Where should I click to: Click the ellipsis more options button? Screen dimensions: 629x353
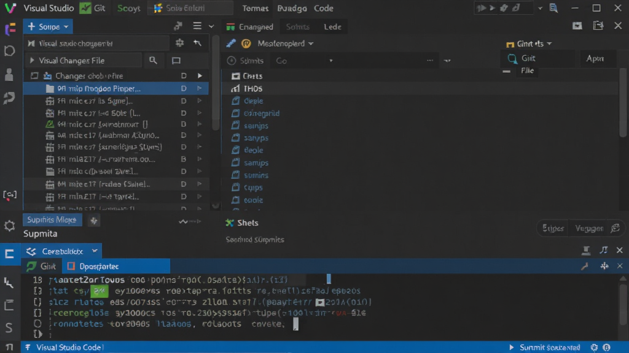click(x=430, y=61)
